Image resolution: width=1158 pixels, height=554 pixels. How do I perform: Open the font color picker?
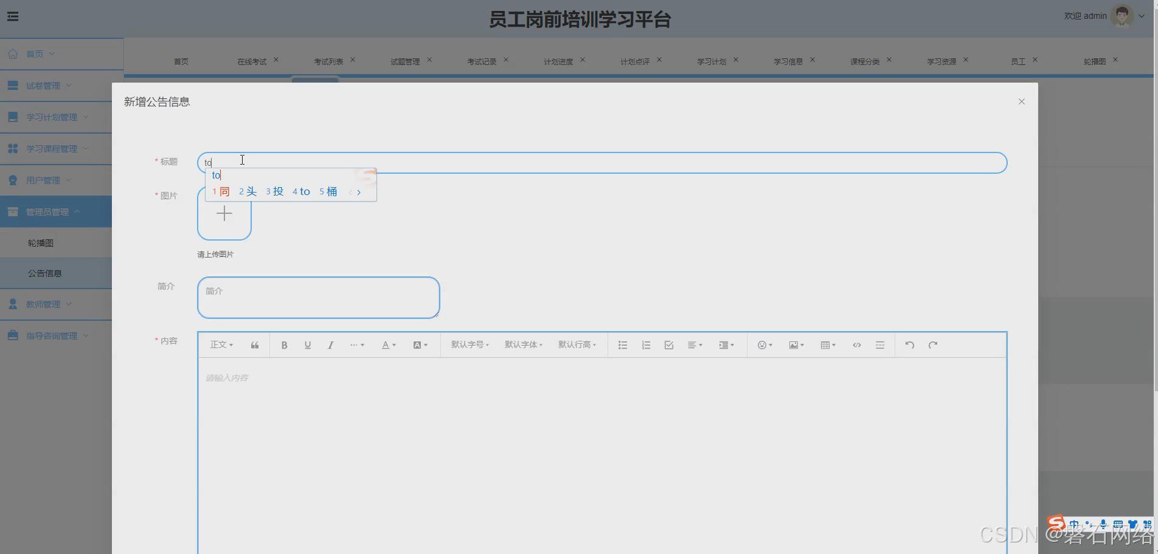pyautogui.click(x=389, y=345)
